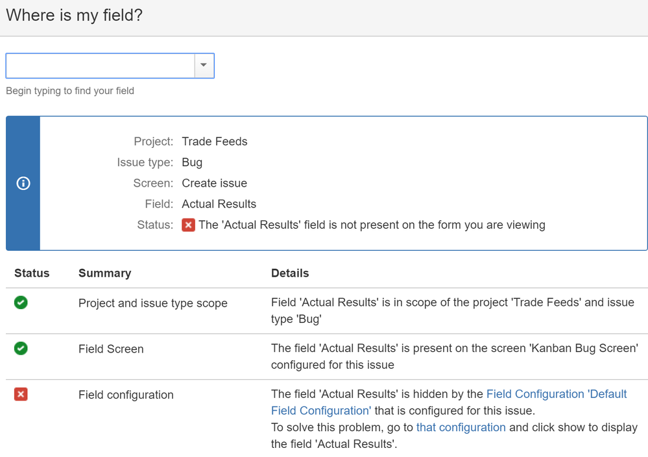Viewport: 648px width, 457px height.
Task: Click the Details column header
Action: click(290, 273)
